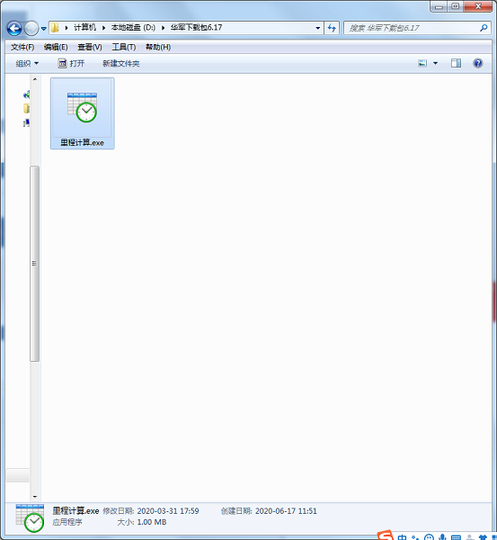
Task: Click the navigation pane scrollbar thumb
Action: point(35,264)
